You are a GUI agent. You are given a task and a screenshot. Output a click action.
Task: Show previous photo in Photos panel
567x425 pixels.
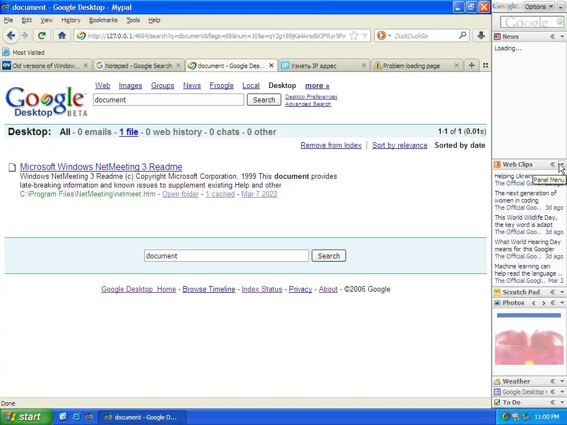tap(534, 303)
